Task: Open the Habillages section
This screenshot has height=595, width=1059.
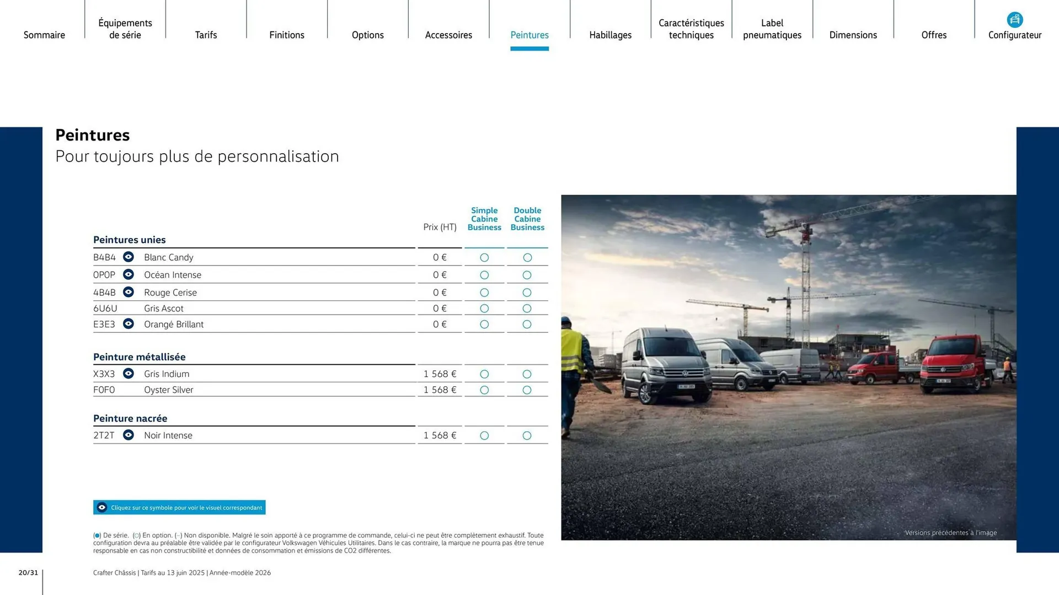Action: (x=610, y=35)
